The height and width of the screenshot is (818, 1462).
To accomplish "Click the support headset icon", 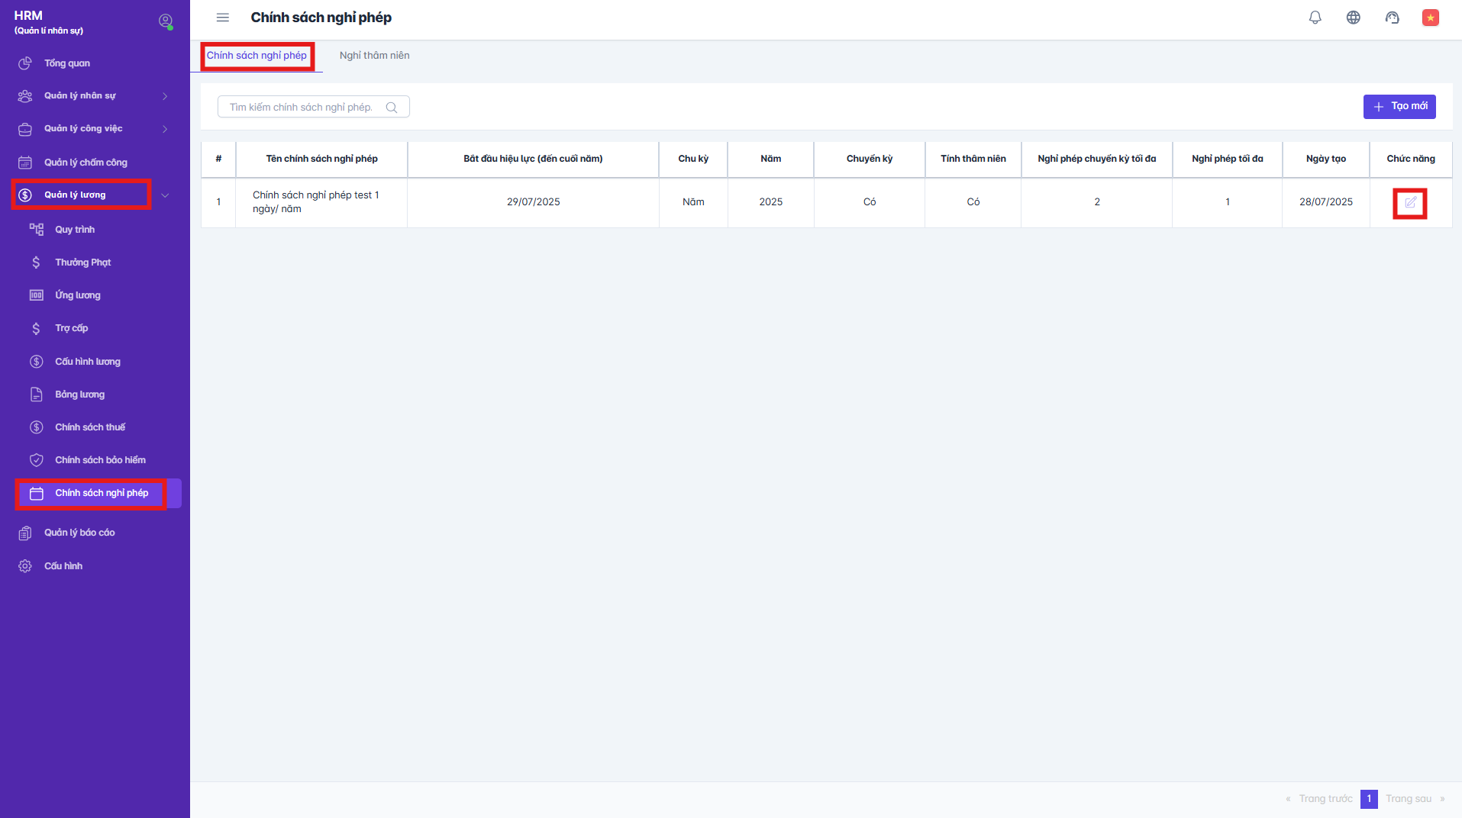I will click(x=1392, y=18).
